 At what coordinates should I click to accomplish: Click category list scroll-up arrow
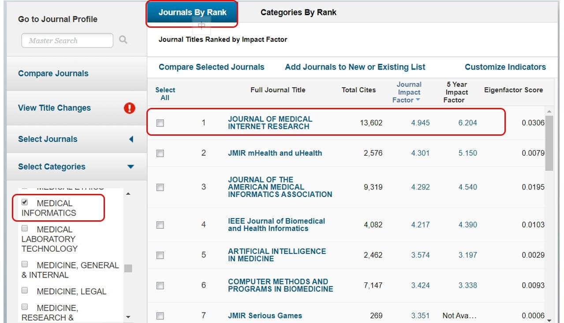[128, 194]
